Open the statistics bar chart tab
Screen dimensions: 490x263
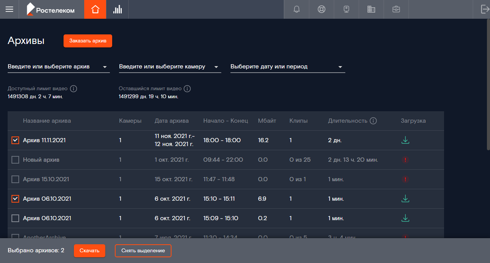[x=118, y=9]
